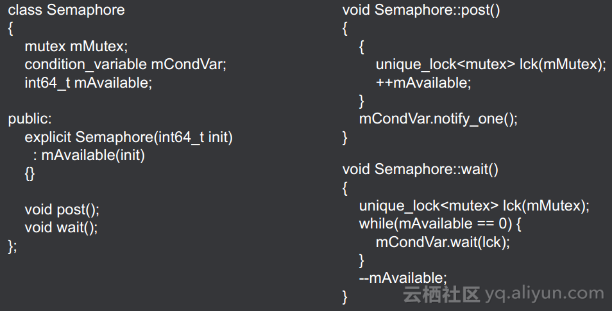Click the "class Semaphore" declaration line
This screenshot has width=612, height=311.
click(66, 11)
